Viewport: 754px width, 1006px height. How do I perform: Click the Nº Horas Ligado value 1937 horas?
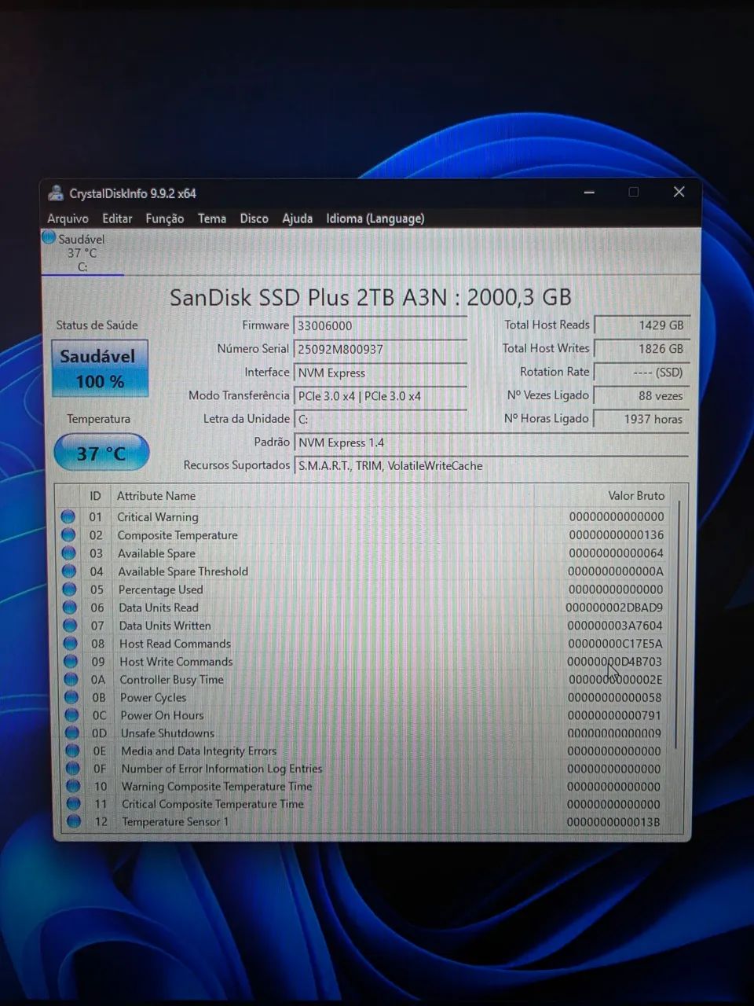pyautogui.click(x=642, y=419)
